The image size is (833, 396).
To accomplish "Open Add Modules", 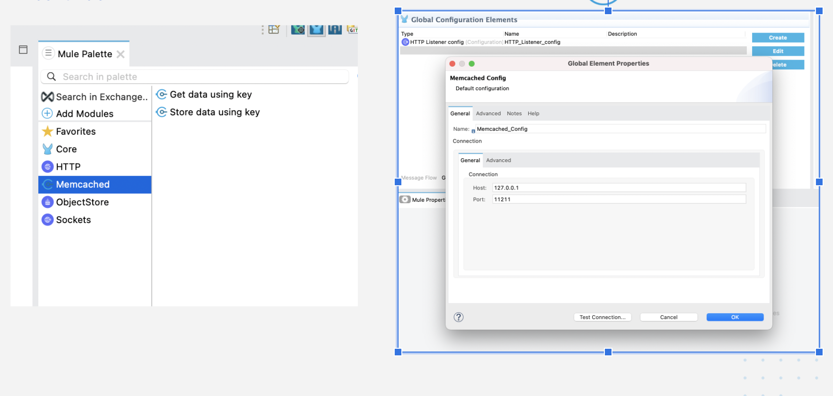I will pyautogui.click(x=85, y=114).
